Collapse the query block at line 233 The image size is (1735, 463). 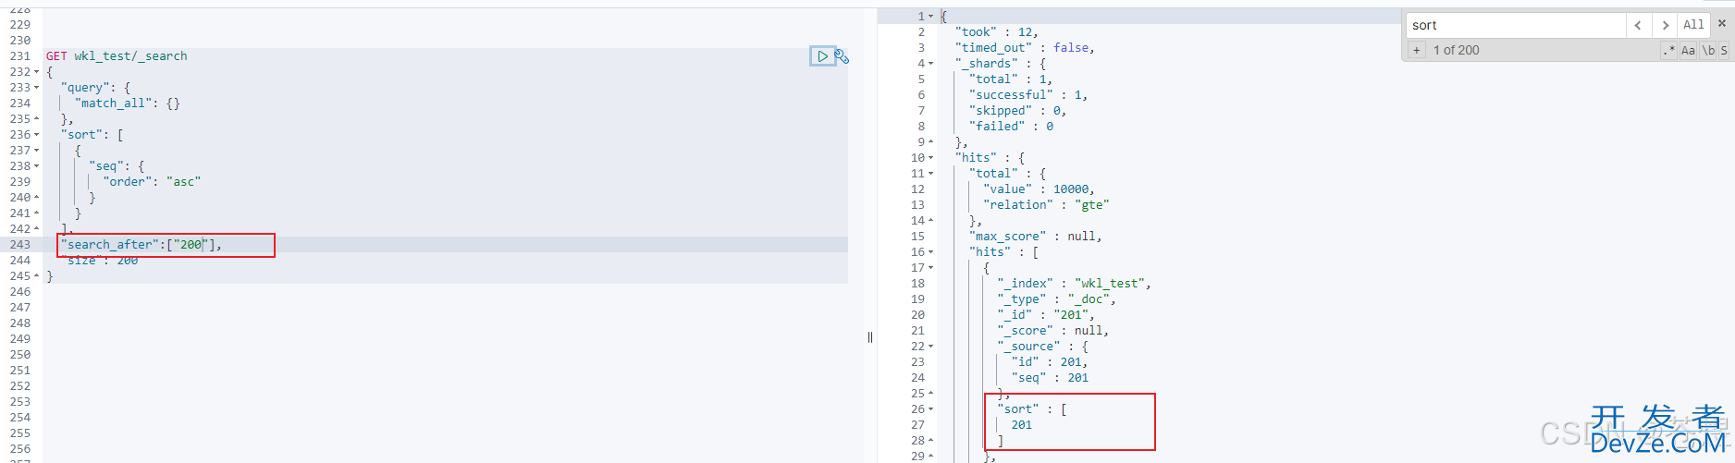pos(36,88)
